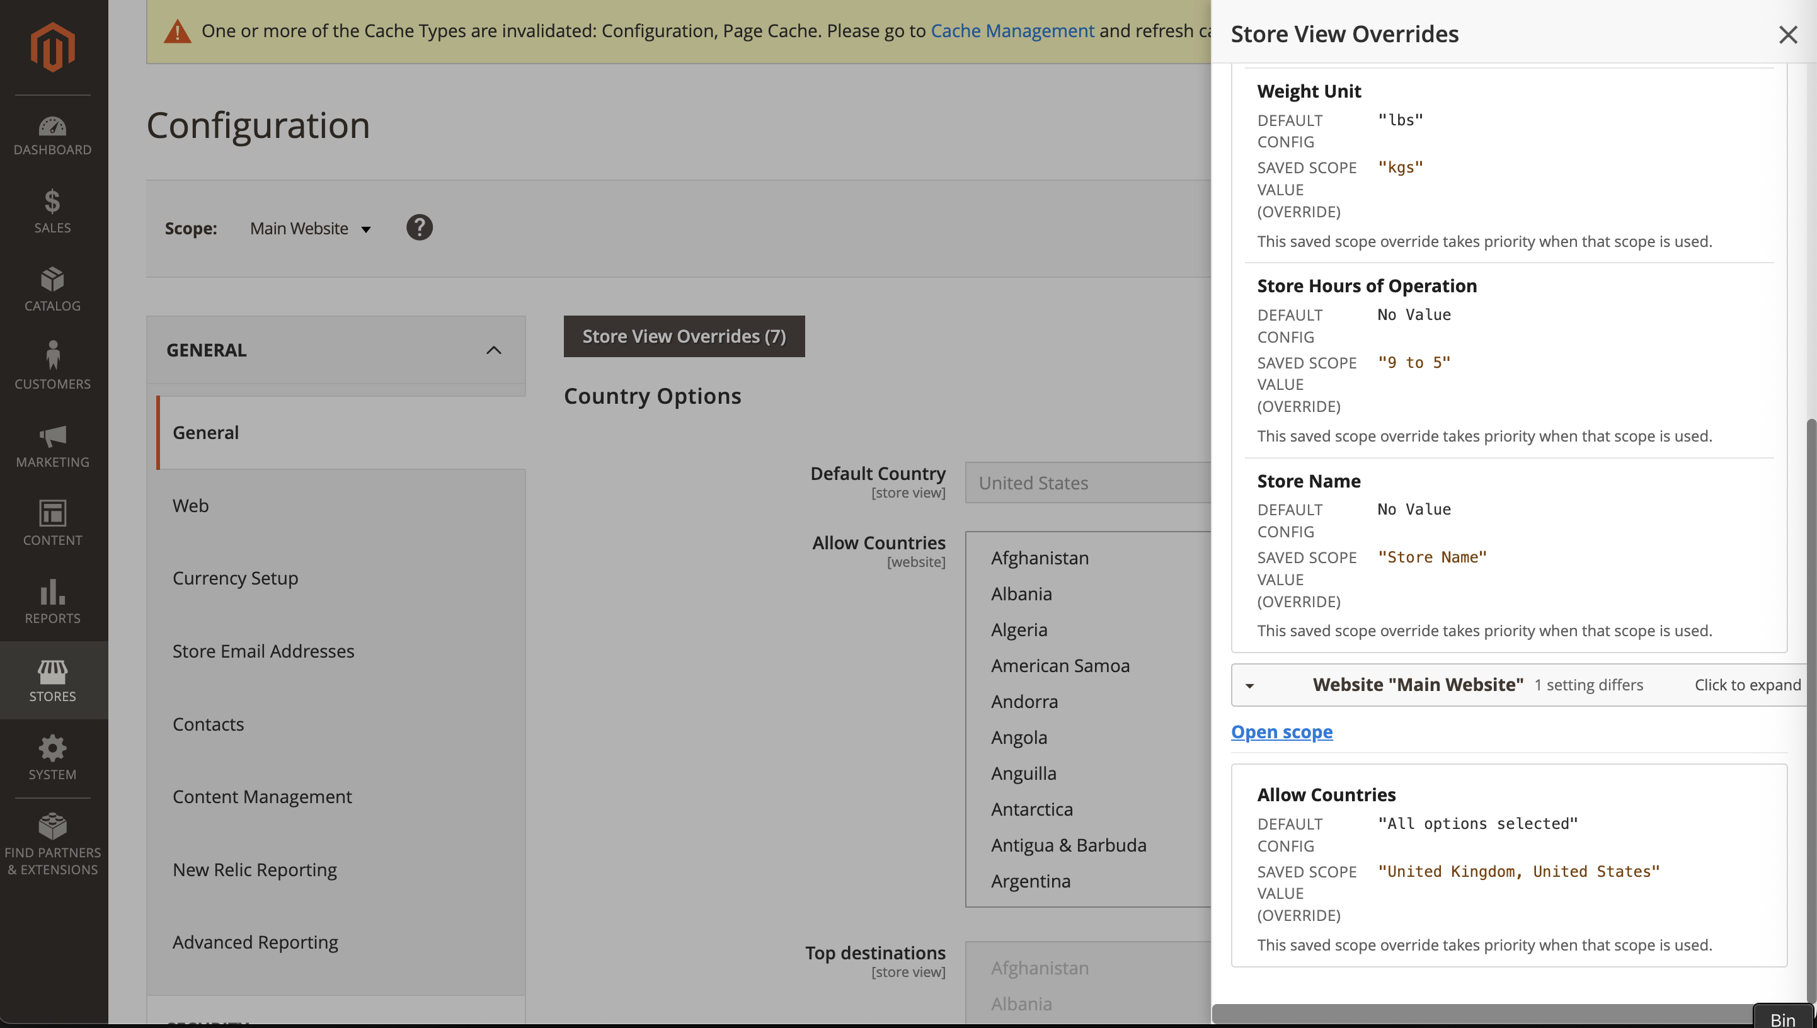
Task: Open the System gear icon
Action: [x=52, y=748]
